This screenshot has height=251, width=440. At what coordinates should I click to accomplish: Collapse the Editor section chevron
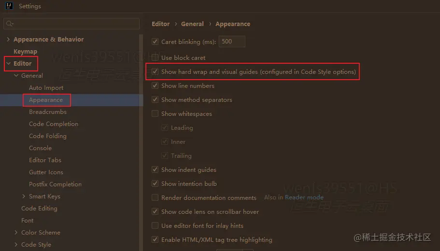(x=8, y=63)
